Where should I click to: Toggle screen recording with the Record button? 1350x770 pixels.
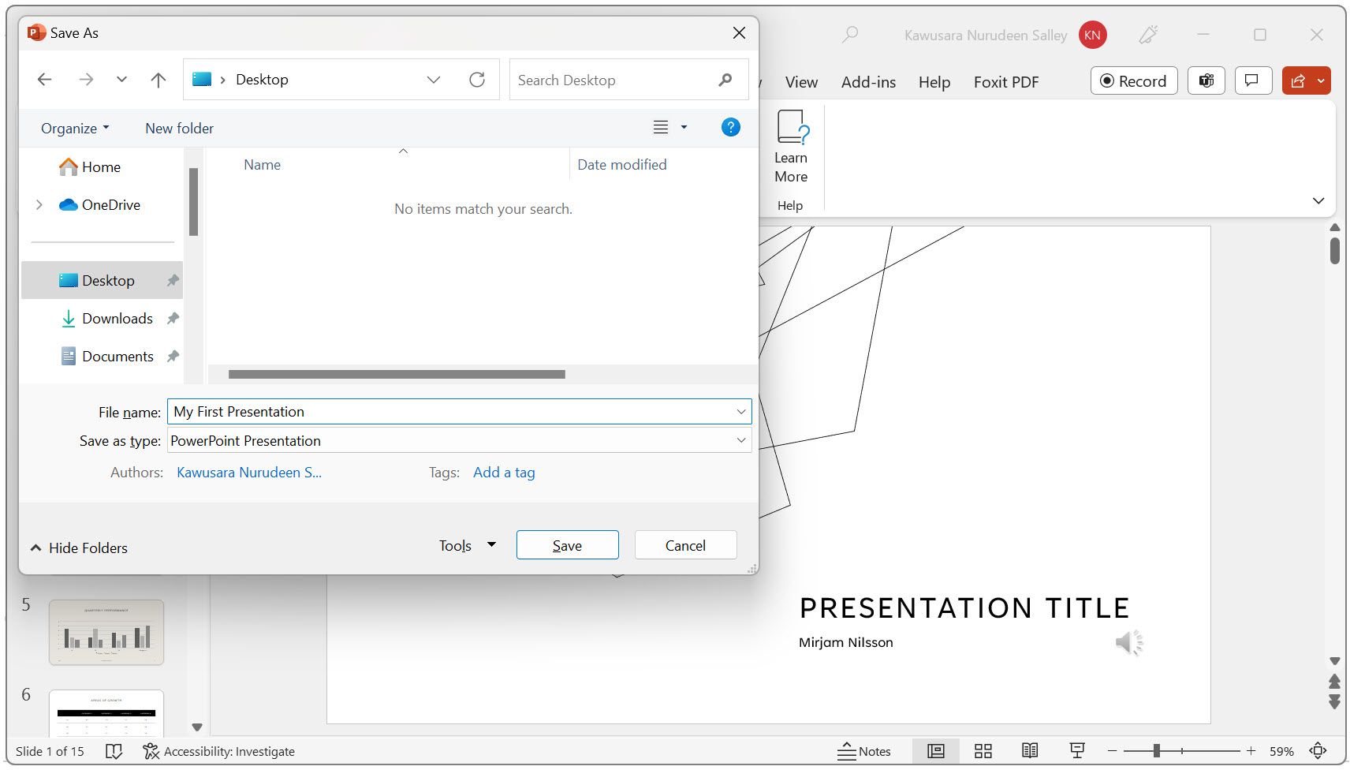coord(1133,80)
